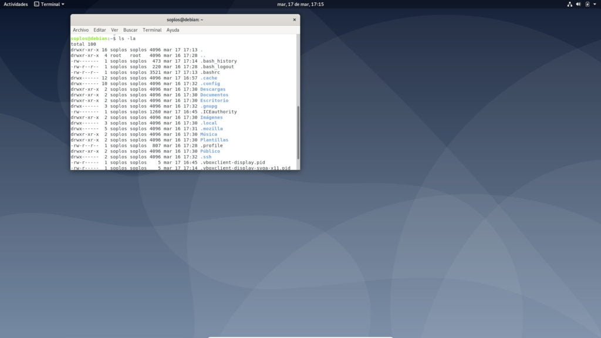Click the 'root' owner text in the listing
Screen dimensions: 601x338
click(x=116, y=55)
